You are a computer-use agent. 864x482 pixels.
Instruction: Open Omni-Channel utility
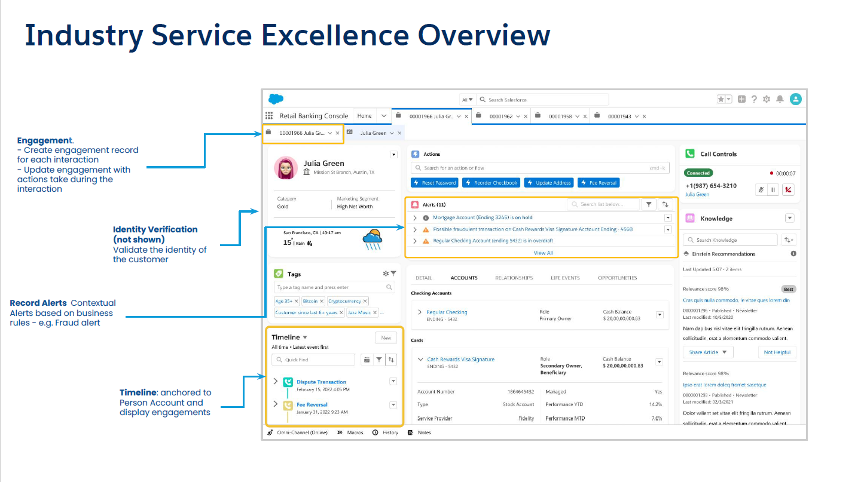pyautogui.click(x=297, y=432)
